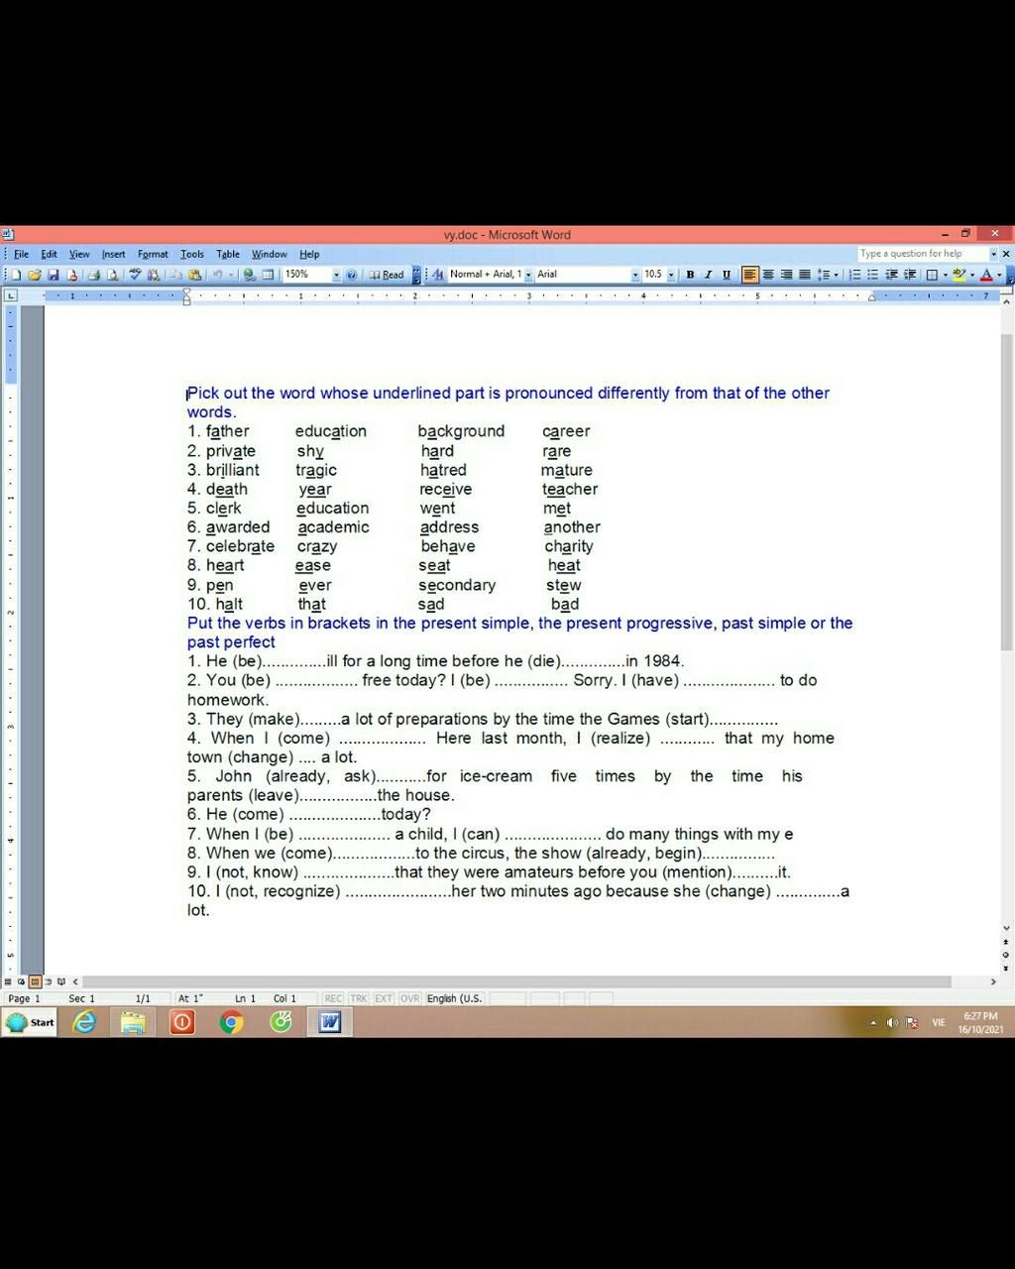Click the Windows Start button
The height and width of the screenshot is (1269, 1015).
tap(30, 1022)
